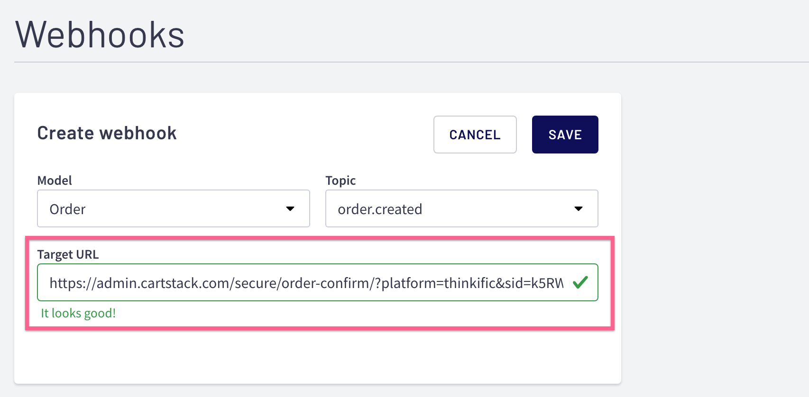Select the Target URL input field
The height and width of the screenshot is (397, 809).
(303, 282)
